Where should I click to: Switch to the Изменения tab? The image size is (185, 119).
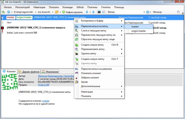(x=50, y=72)
